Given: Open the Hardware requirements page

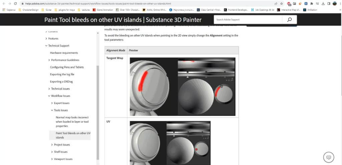Looking at the screenshot, I should tap(64, 53).
